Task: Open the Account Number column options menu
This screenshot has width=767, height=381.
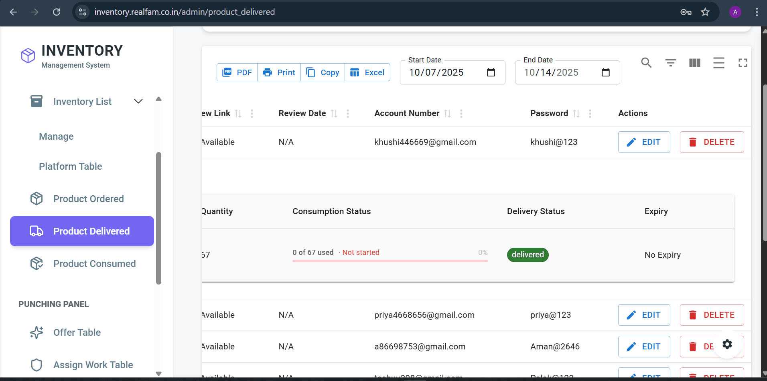Action: [461, 114]
